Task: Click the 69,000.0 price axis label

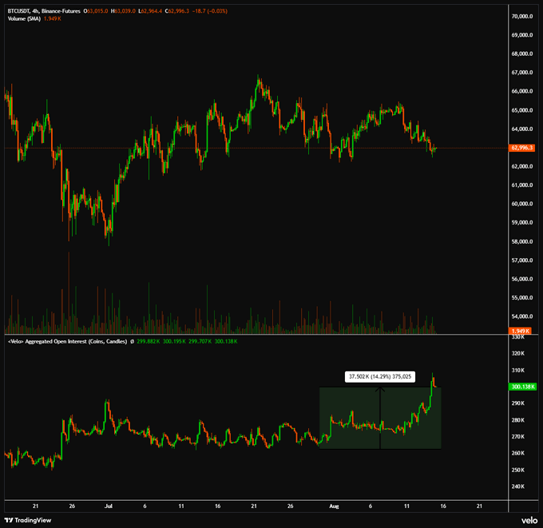Action: [x=522, y=35]
